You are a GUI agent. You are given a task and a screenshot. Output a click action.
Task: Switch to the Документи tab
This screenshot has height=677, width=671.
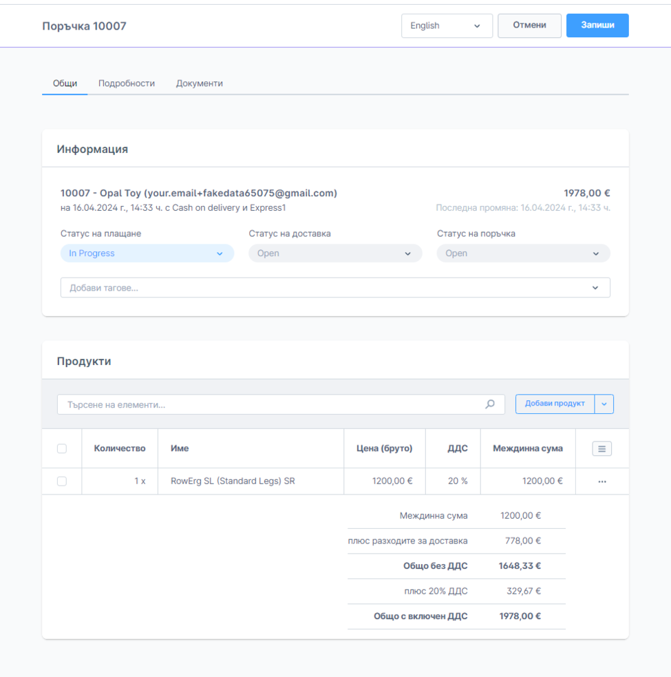point(199,83)
